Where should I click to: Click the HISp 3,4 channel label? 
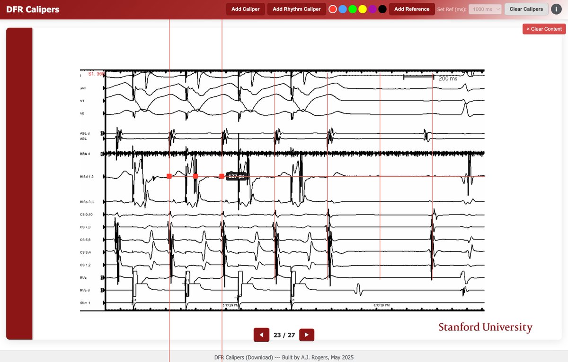(87, 202)
